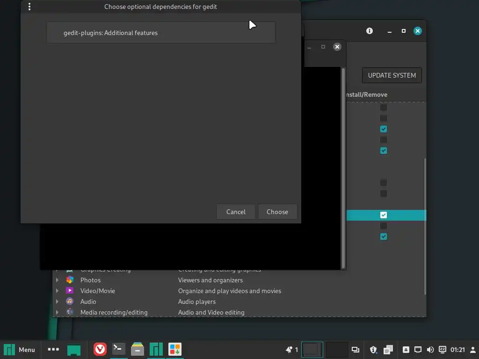The width and height of the screenshot is (479, 359).
Task: Click the eject removable media tray icon
Action: [406, 350]
